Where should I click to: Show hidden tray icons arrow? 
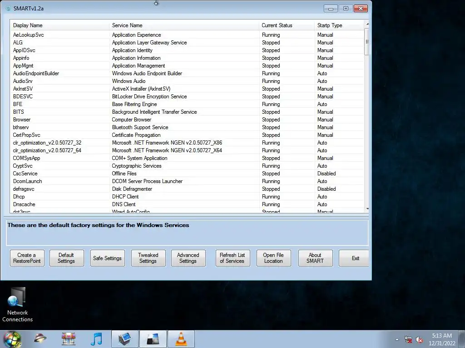pyautogui.click(x=397, y=340)
